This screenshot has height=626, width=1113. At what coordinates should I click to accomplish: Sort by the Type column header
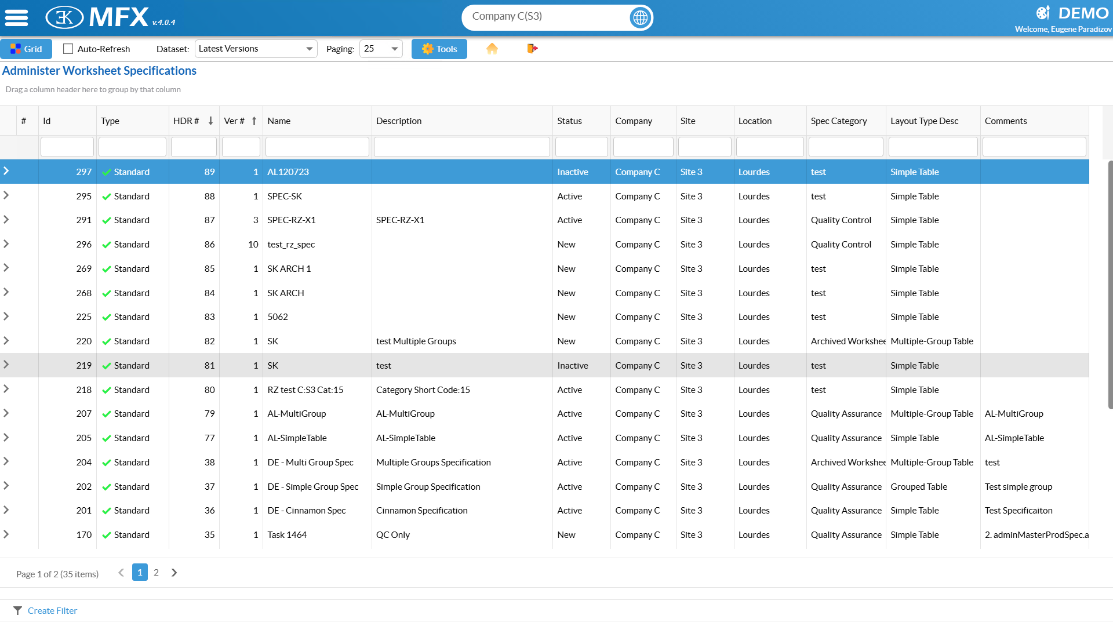pyautogui.click(x=132, y=121)
